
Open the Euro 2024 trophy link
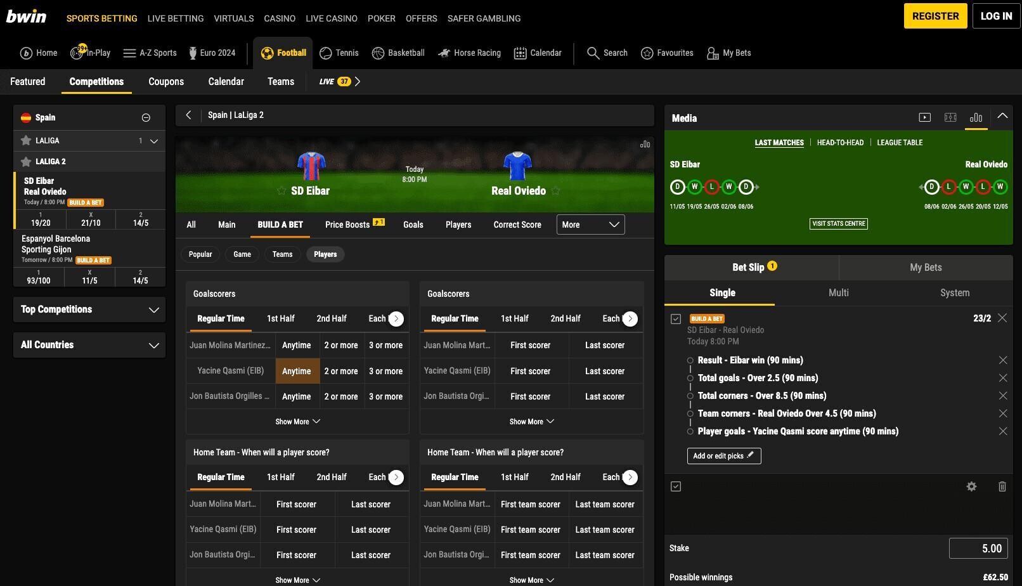coord(212,53)
